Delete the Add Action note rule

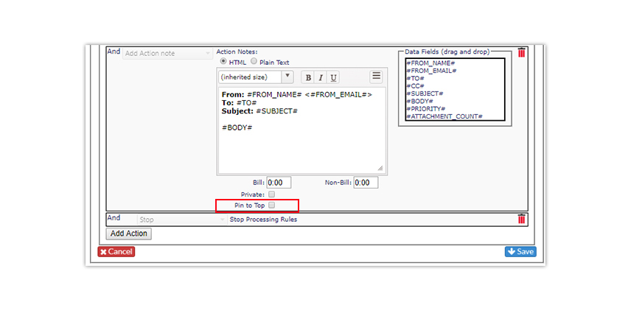[521, 53]
